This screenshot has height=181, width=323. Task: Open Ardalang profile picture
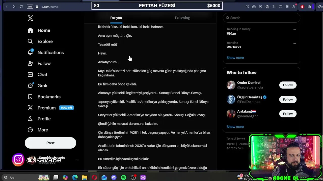[x=231, y=114]
